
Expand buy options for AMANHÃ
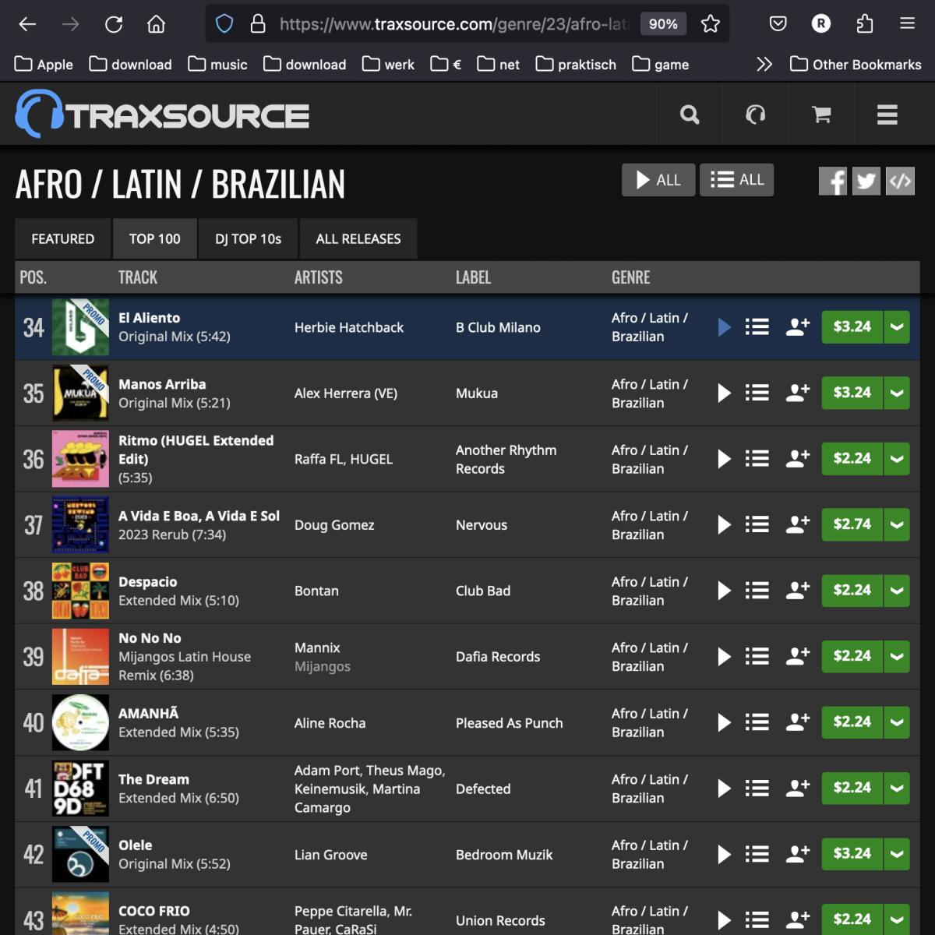[897, 722]
